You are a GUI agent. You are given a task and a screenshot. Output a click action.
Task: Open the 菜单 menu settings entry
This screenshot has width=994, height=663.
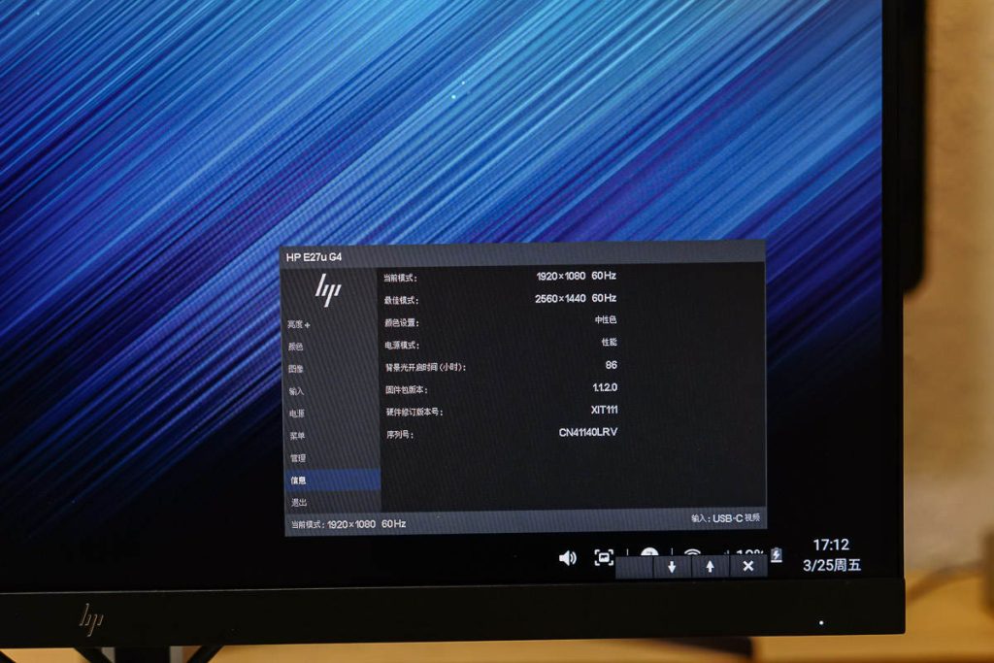(x=297, y=436)
